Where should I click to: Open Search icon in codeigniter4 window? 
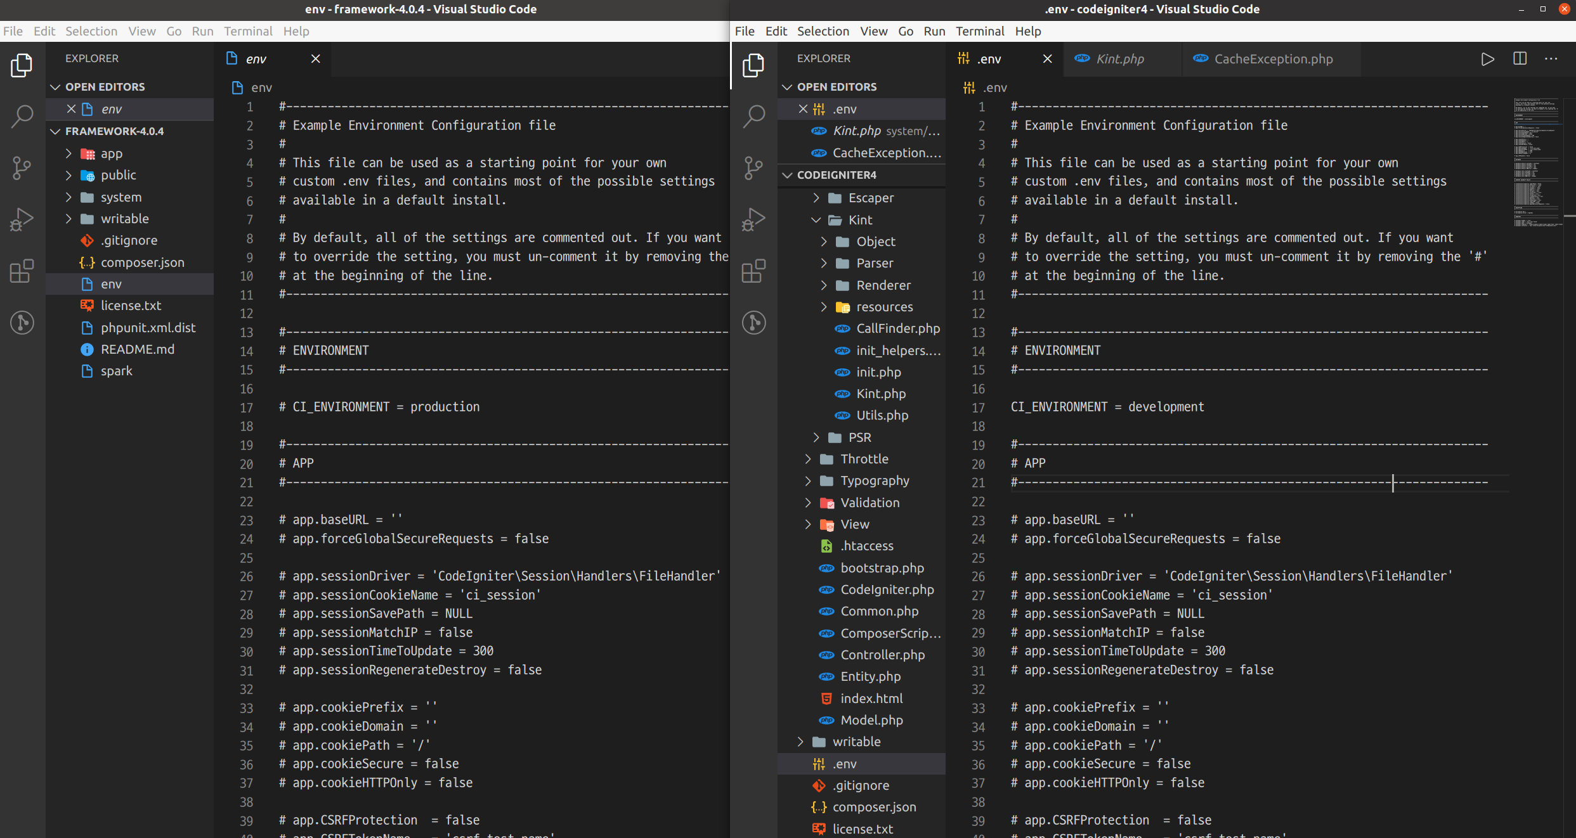[x=754, y=117]
